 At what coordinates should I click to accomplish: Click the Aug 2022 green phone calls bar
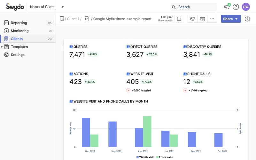point(147,132)
